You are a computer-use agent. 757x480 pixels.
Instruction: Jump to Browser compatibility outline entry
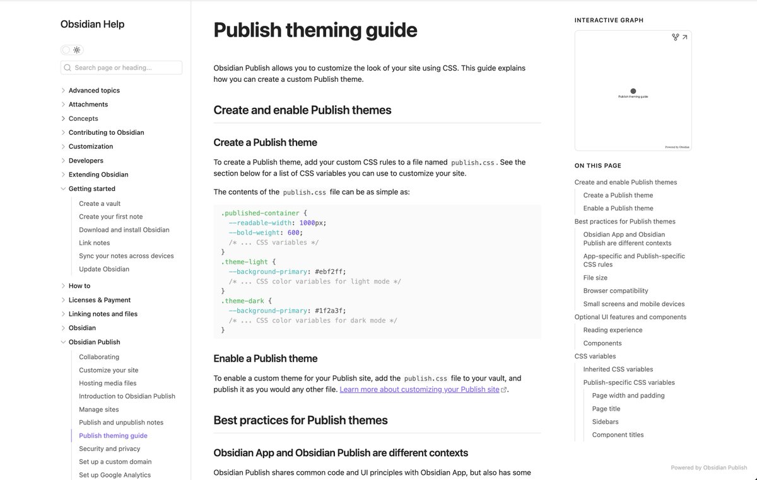[616, 291]
